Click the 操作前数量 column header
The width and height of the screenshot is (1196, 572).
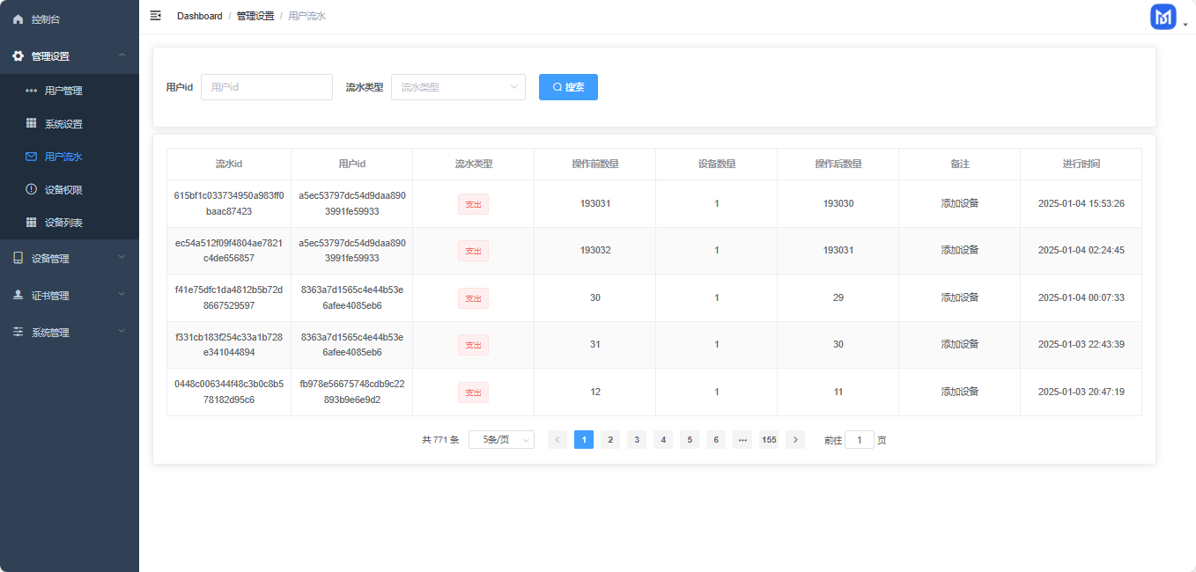click(595, 165)
